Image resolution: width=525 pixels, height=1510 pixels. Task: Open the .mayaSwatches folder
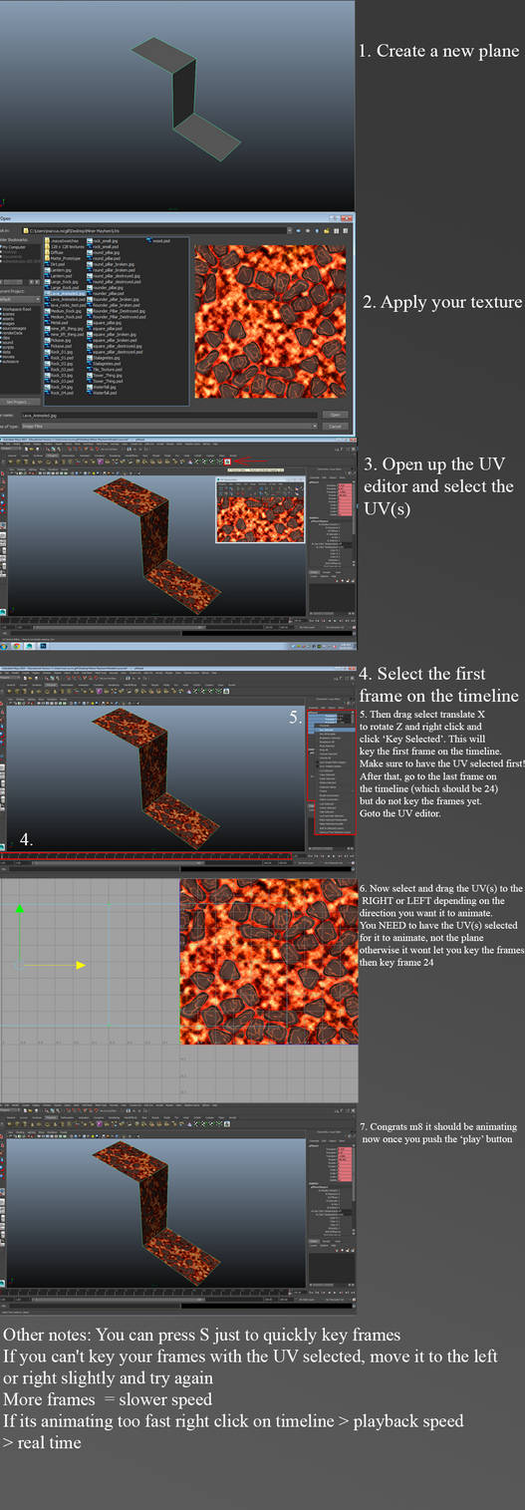click(61, 240)
